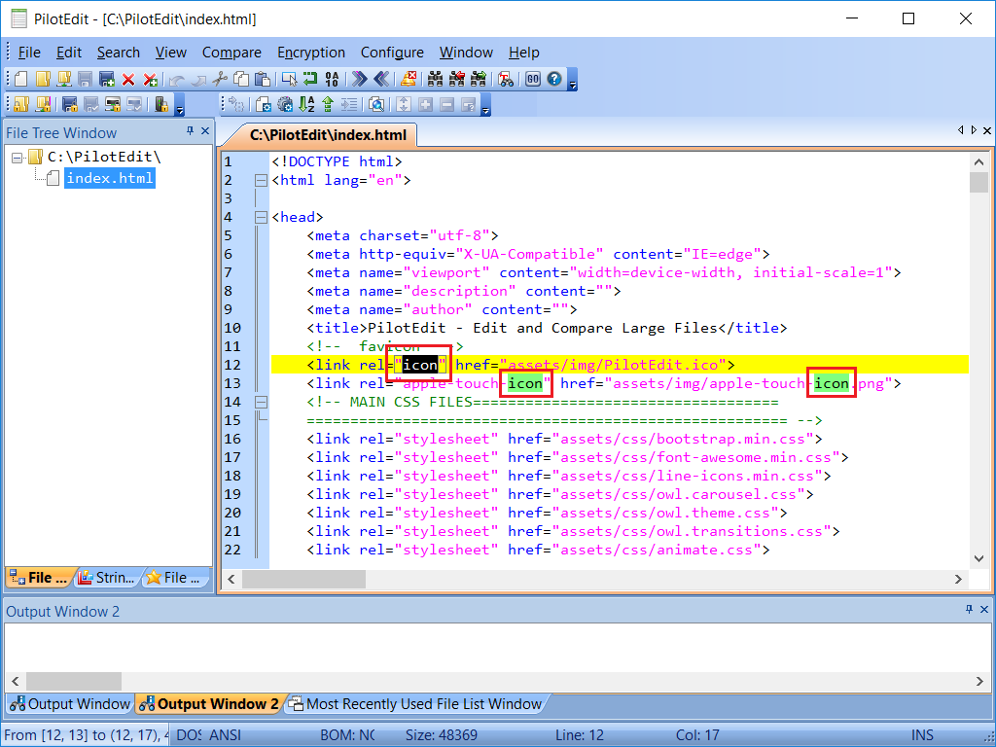Open help with the question mark icon
The height and width of the screenshot is (747, 996).
(554, 79)
